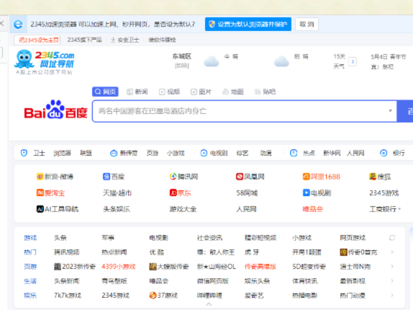The height and width of the screenshot is (310, 413).
Task: Switch city via 切换 under 东城区
Action: click(x=182, y=66)
